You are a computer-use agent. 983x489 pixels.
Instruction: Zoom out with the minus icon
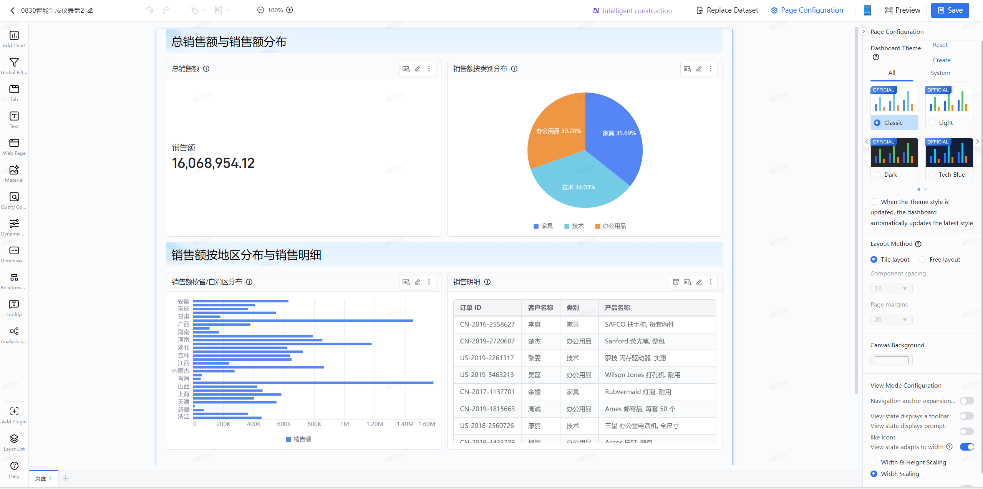pyautogui.click(x=260, y=10)
